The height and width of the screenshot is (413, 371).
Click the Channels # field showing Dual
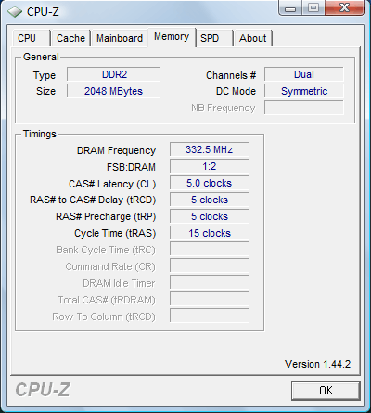(x=304, y=74)
